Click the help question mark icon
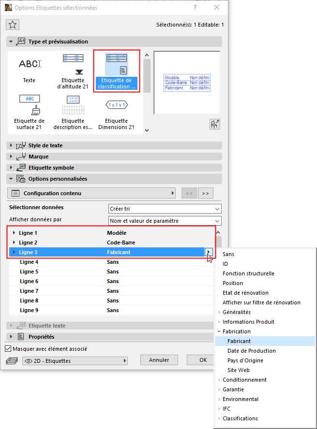Image resolution: width=317 pixels, height=429 pixels. (195, 7)
